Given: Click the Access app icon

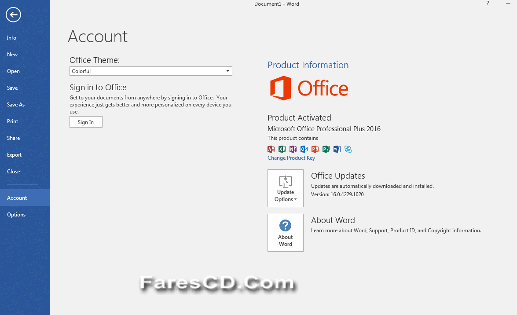Looking at the screenshot, I should [271, 149].
